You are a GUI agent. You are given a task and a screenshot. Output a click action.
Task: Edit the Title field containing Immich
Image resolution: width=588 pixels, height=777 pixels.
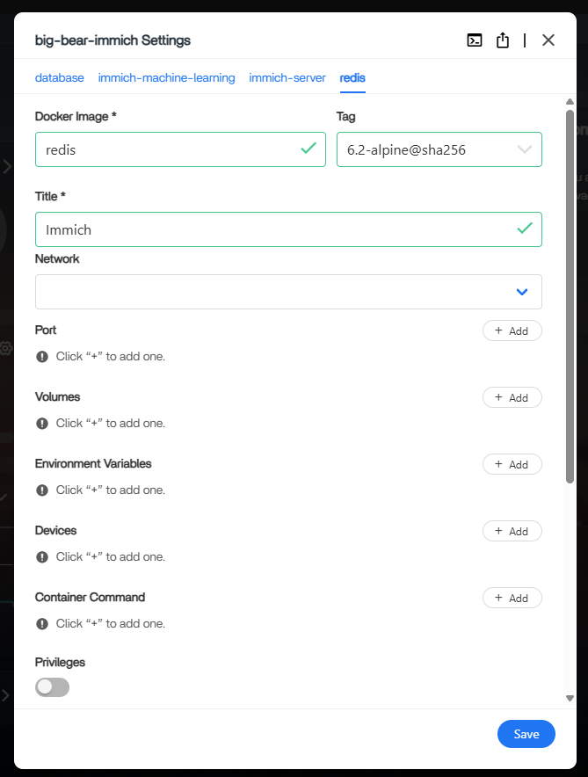click(288, 229)
